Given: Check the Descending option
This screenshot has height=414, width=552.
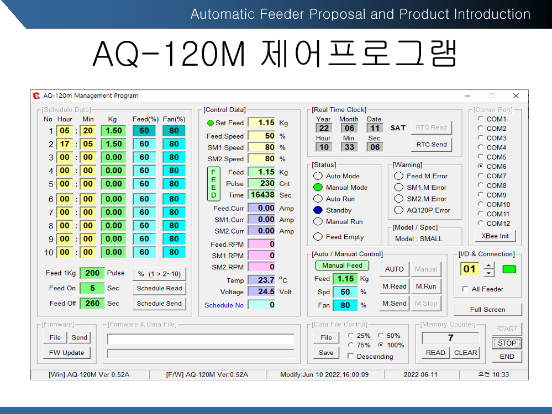Looking at the screenshot, I should (350, 357).
